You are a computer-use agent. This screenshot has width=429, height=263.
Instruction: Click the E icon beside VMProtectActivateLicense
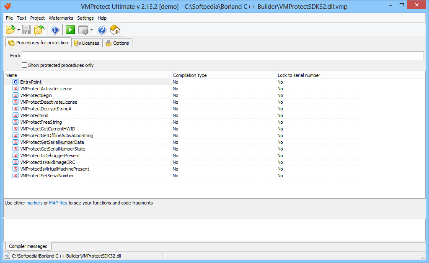[16, 89]
